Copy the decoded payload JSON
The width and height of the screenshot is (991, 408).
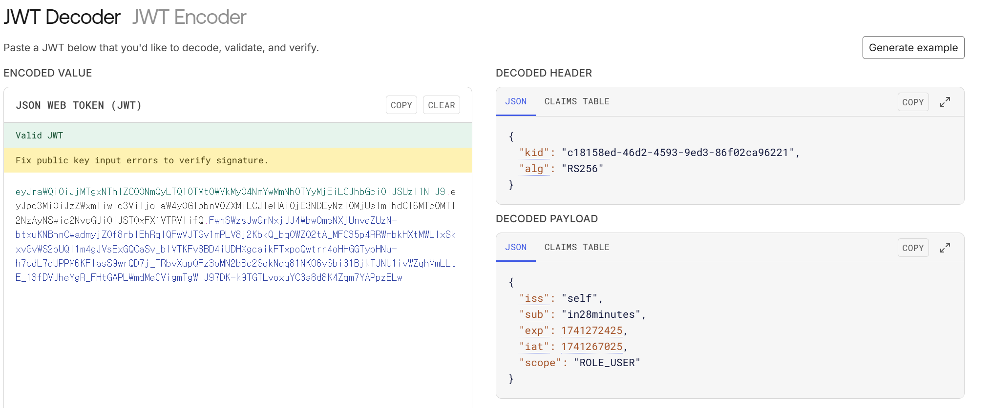click(x=912, y=248)
